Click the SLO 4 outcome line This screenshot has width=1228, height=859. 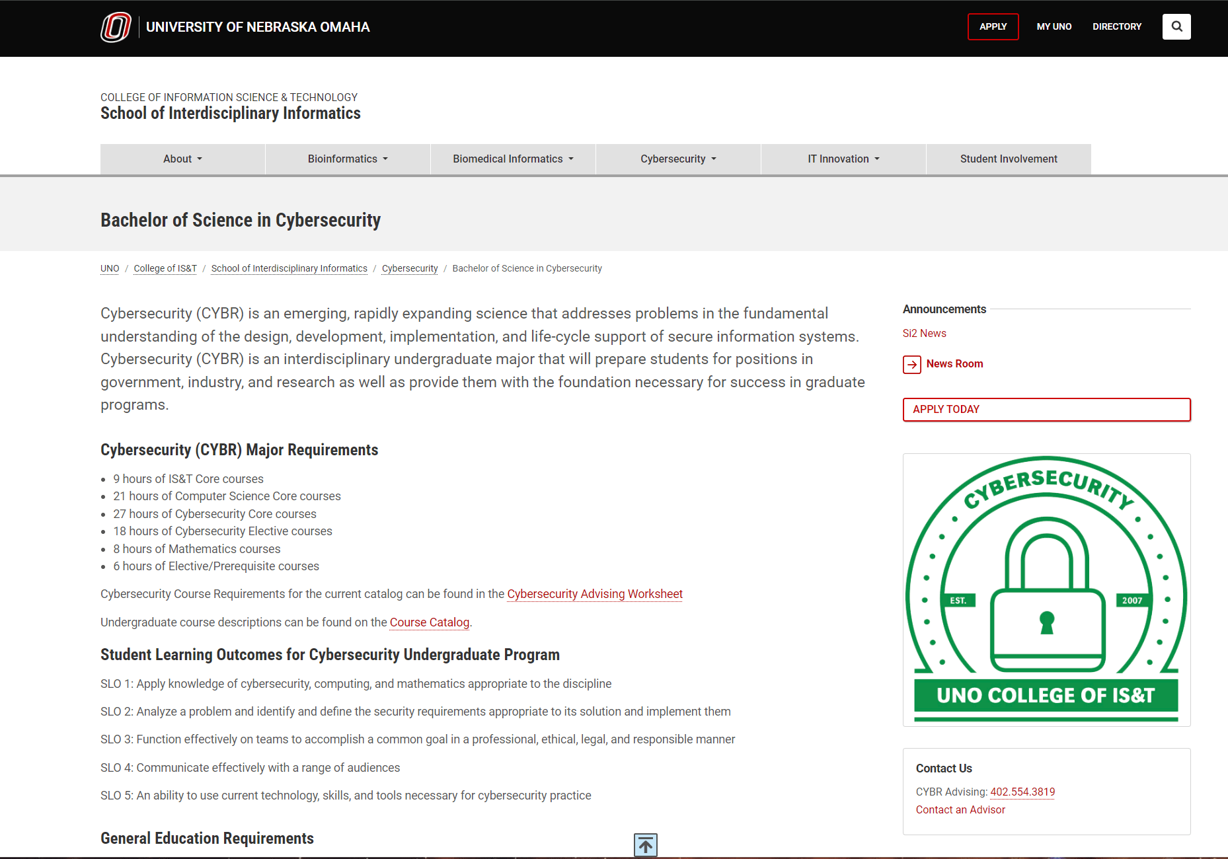[250, 768]
